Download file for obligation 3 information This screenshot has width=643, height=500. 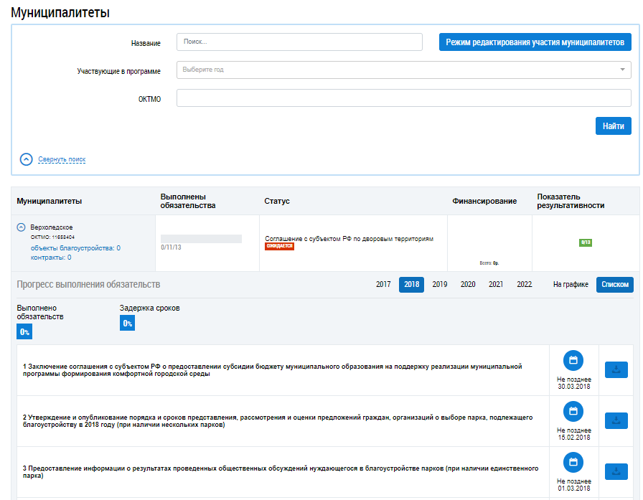pos(616,471)
